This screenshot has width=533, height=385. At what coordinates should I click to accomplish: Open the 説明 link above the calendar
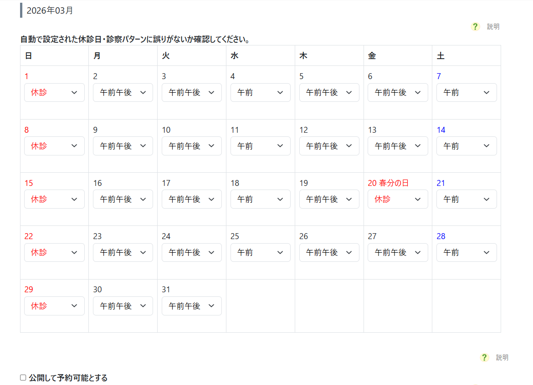493,27
